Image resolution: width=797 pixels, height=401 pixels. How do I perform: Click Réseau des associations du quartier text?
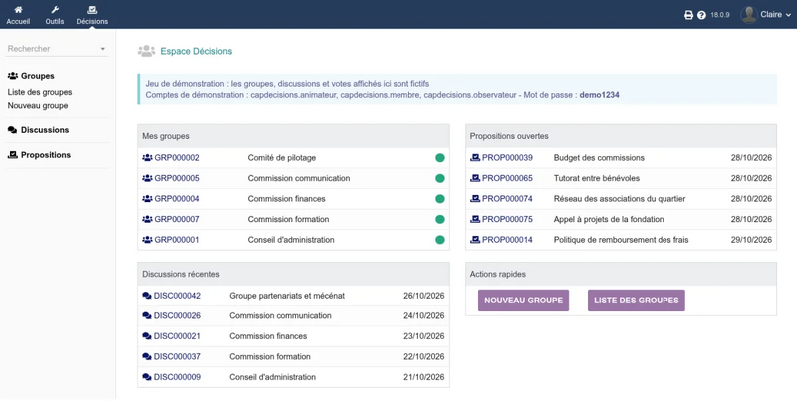[620, 198]
